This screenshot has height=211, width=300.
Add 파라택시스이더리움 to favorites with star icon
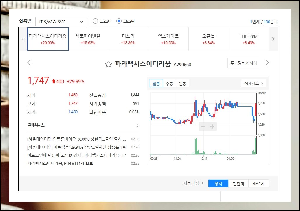tap(108, 64)
